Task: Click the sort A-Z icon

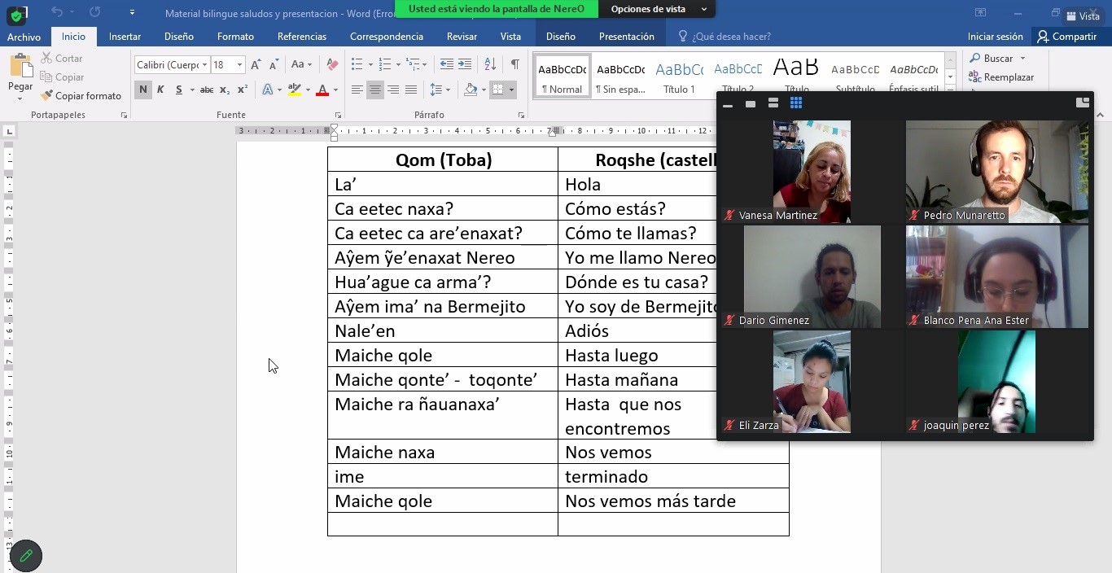Action: [x=490, y=64]
